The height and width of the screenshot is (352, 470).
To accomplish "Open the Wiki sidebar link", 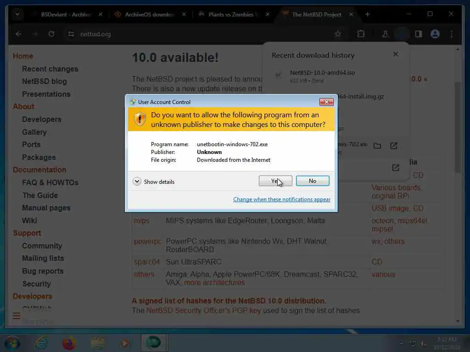I will (29, 220).
